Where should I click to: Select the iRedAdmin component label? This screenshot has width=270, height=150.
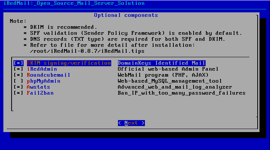pos(42,69)
